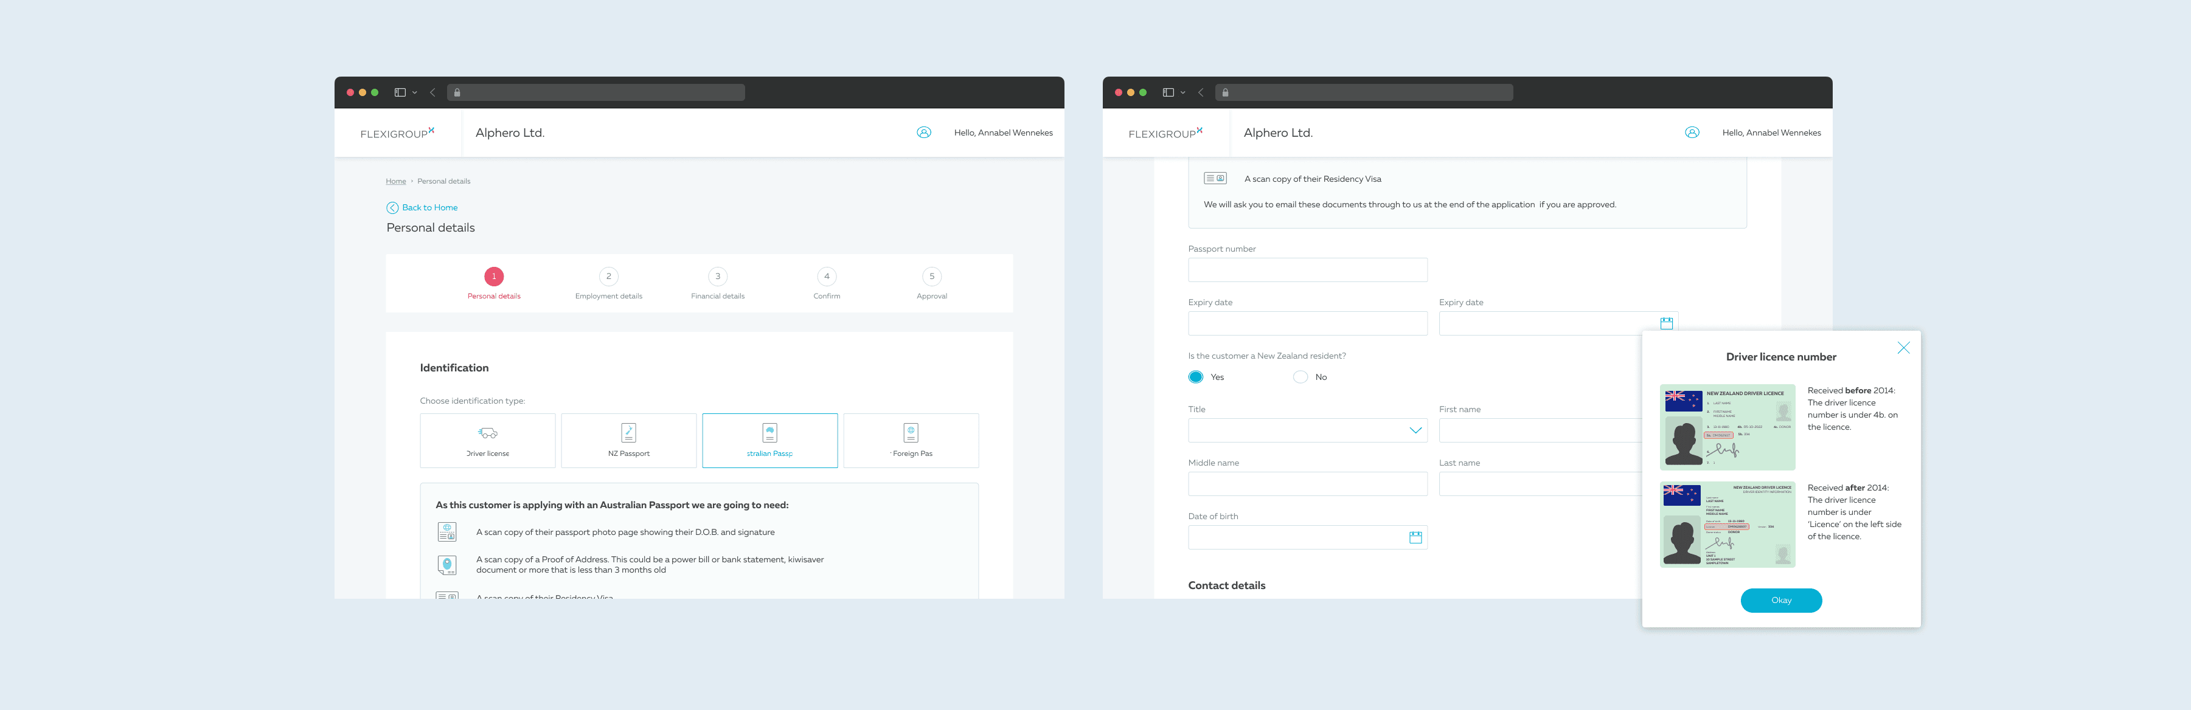Click the address bar in the left browser window
This screenshot has height=710, width=2191.
pyautogui.click(x=595, y=92)
